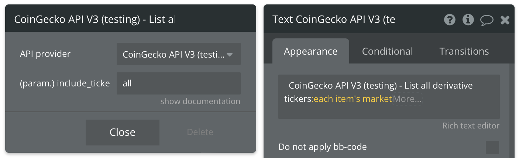
Task: Switch to the Conditional tab
Action: [387, 51]
